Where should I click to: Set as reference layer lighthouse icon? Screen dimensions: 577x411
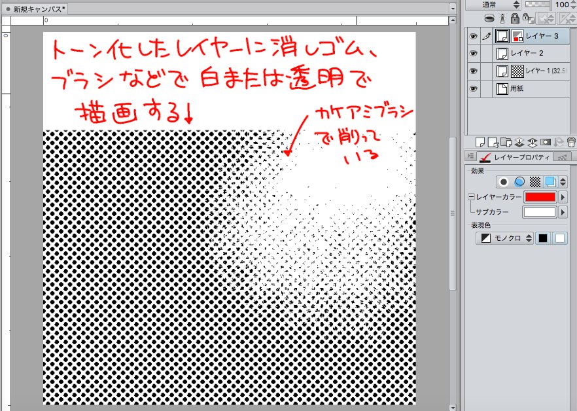click(502, 18)
